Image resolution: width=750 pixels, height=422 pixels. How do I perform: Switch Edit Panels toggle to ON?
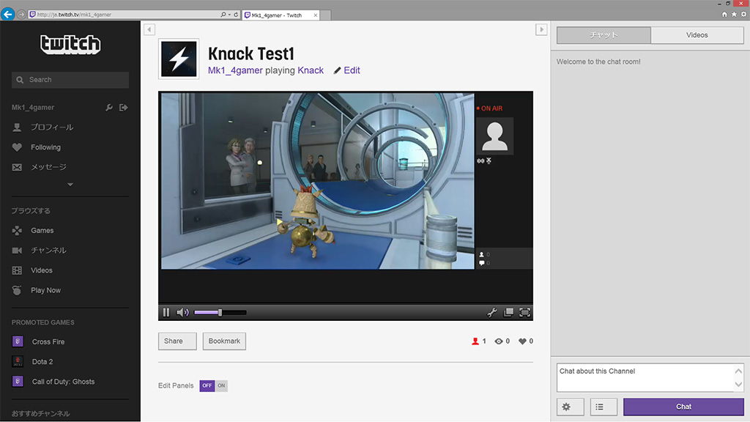(221, 385)
